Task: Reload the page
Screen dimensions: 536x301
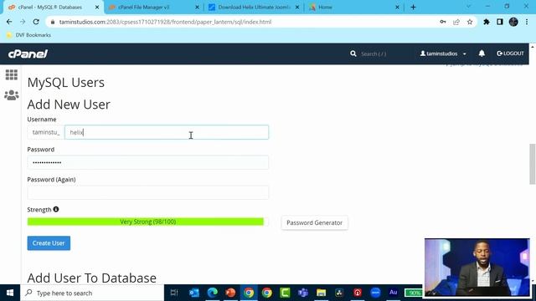Action: [x=36, y=22]
